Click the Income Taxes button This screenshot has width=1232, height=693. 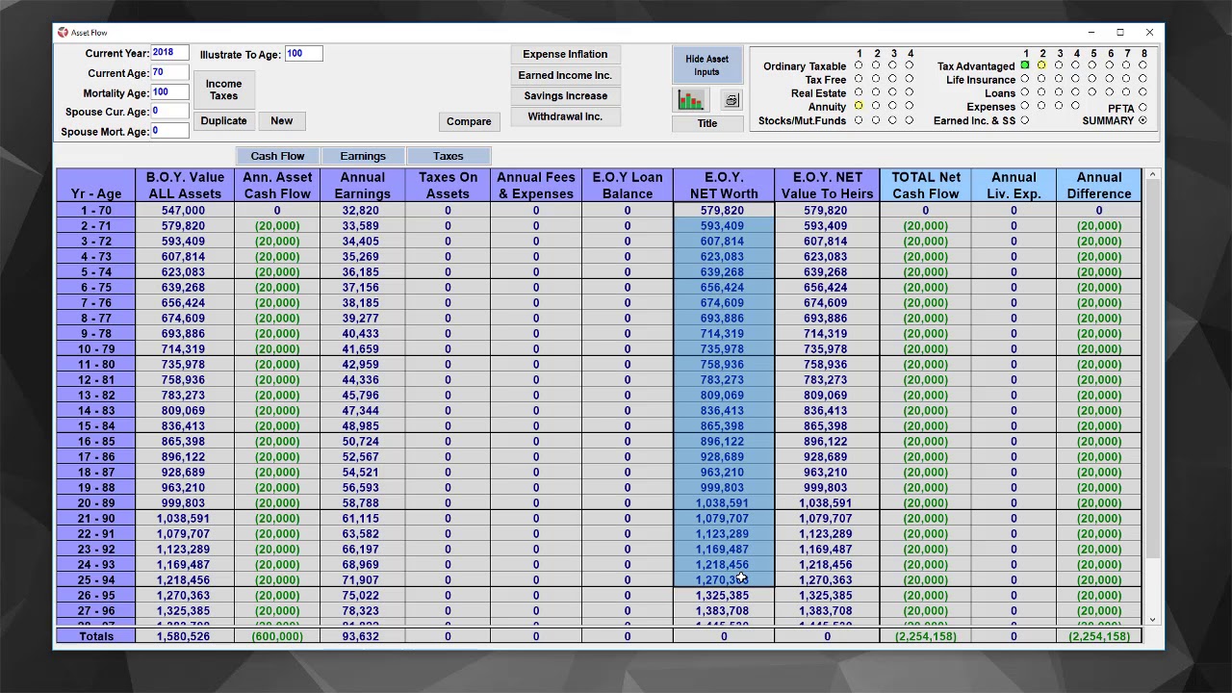[223, 90]
